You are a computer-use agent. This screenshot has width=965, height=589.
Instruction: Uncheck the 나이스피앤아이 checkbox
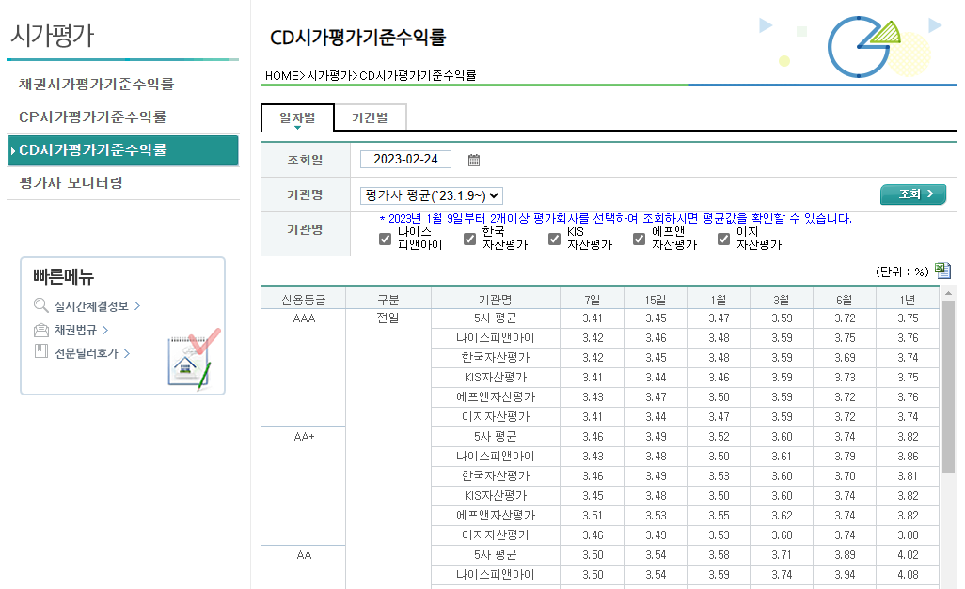[385, 239]
